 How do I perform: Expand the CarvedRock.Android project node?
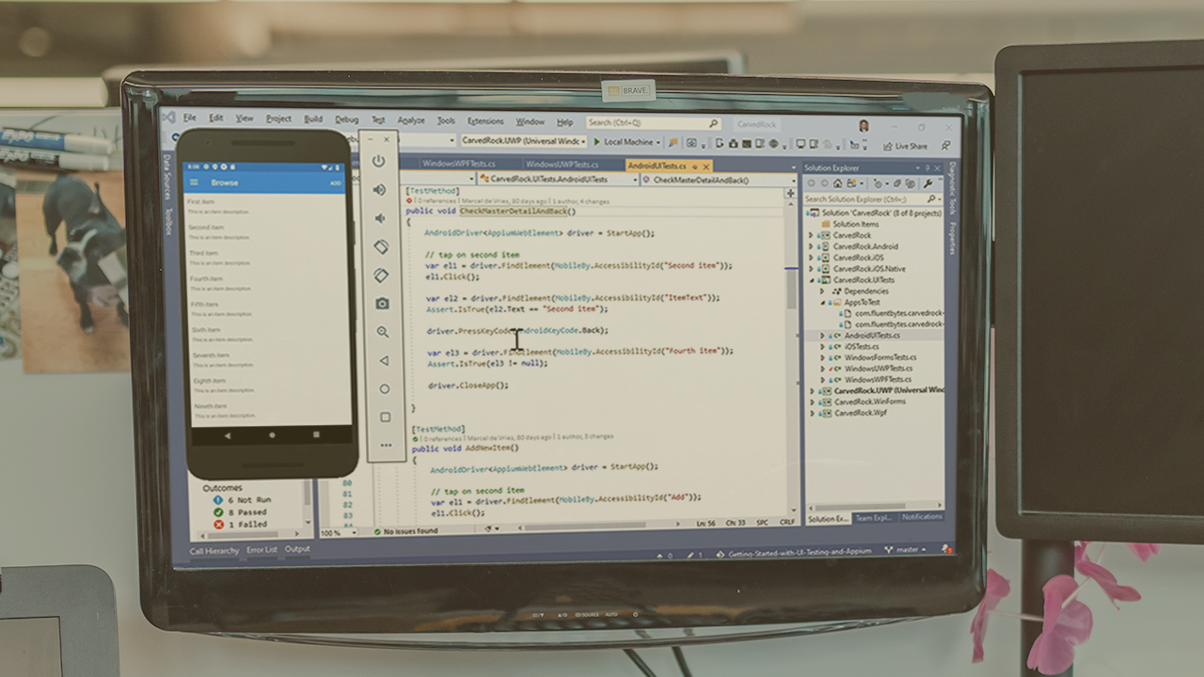[x=812, y=246]
